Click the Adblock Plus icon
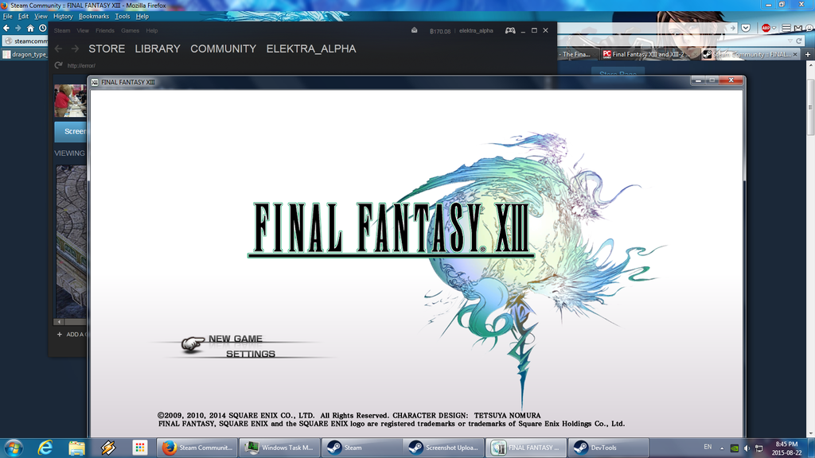The image size is (815, 458). 766,28
